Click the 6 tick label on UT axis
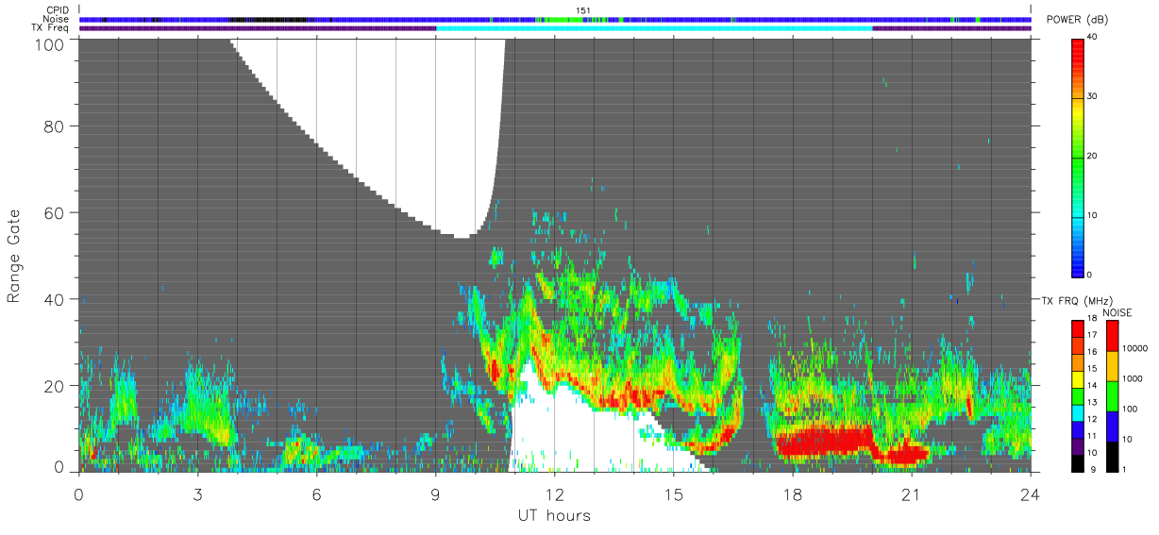 click(x=316, y=494)
